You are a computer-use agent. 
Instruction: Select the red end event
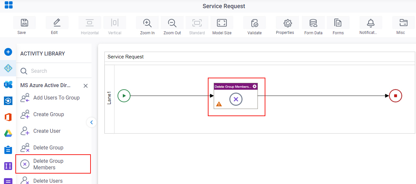[395, 96]
